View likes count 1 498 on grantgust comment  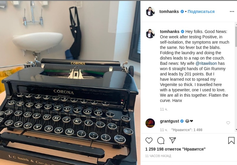[187, 130]
